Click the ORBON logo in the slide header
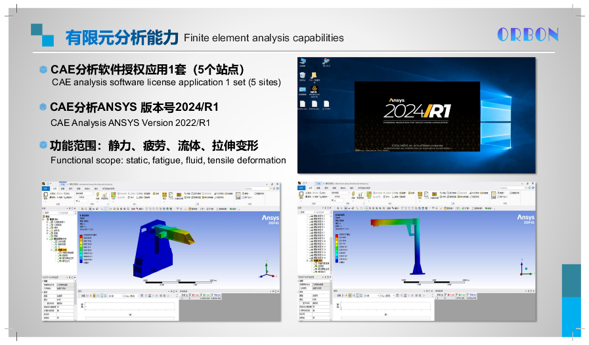Viewport: 589px width, 345px height. pos(527,35)
